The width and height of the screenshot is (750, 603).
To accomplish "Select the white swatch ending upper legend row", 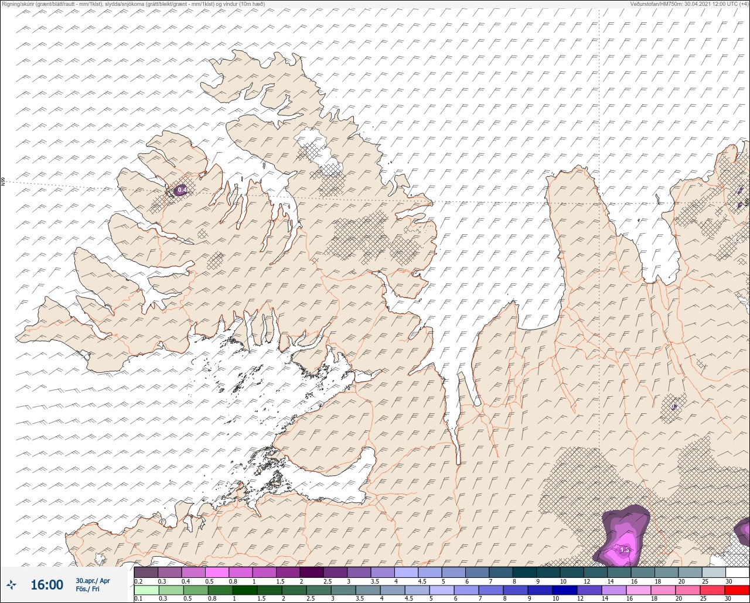I will (x=738, y=572).
